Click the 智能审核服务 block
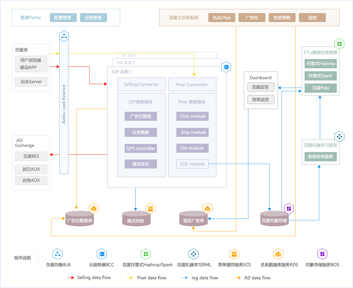Image resolution: width=353 pixels, height=288 pixels. coord(321,157)
